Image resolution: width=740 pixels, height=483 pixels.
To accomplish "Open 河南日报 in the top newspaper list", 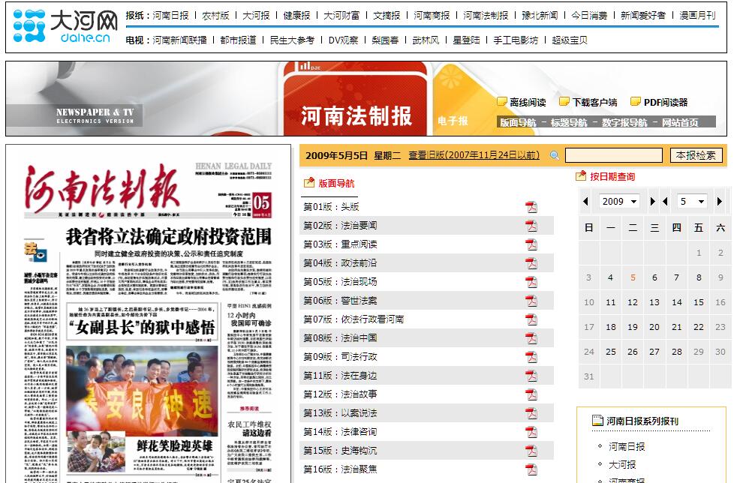I will pos(170,16).
